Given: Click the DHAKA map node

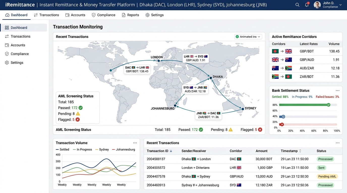Looking at the screenshot, I should 211,78.
